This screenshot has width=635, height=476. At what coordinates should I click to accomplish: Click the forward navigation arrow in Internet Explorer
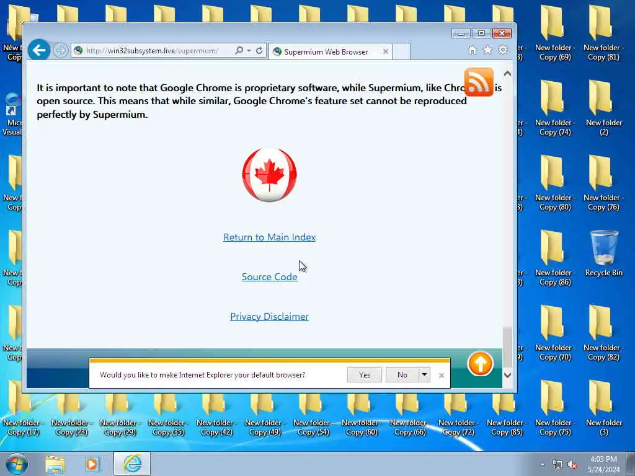(60, 51)
